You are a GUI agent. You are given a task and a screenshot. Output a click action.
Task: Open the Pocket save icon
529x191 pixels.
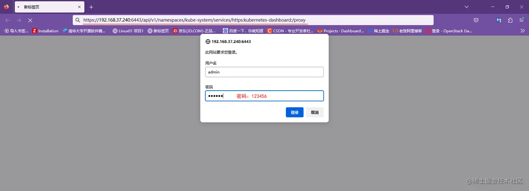tap(476, 20)
